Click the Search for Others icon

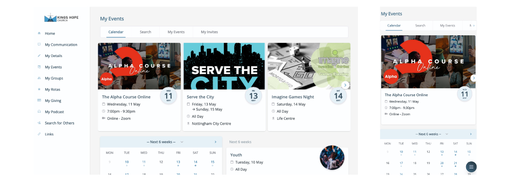coord(39,123)
